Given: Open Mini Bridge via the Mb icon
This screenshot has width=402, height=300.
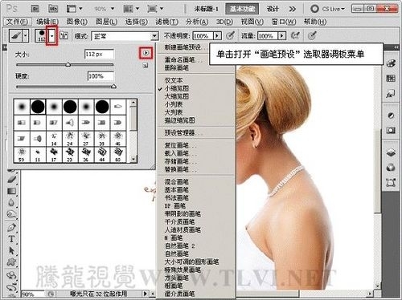Looking at the screenshot, I should click(53, 9).
